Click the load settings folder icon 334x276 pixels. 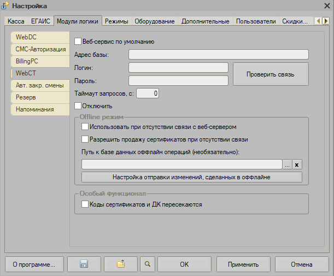coord(120,265)
